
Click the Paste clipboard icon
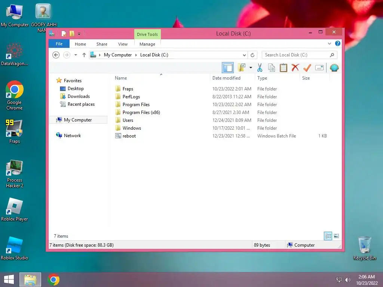click(x=284, y=68)
